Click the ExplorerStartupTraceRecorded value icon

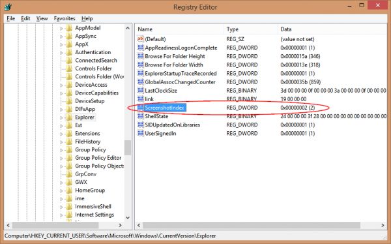[x=140, y=73]
